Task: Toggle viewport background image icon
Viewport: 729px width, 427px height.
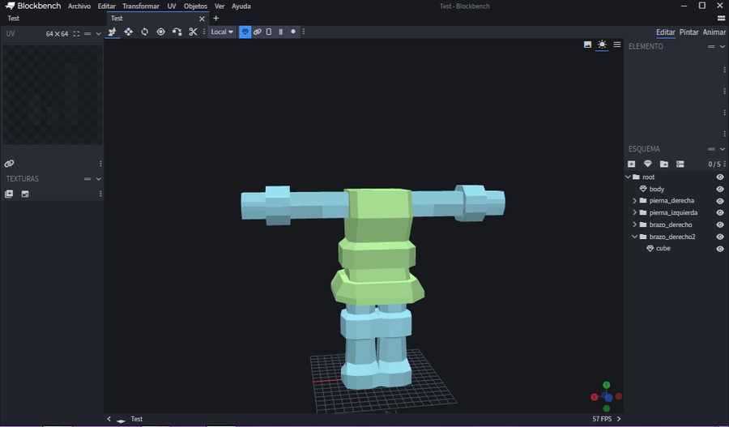Action: (588, 45)
